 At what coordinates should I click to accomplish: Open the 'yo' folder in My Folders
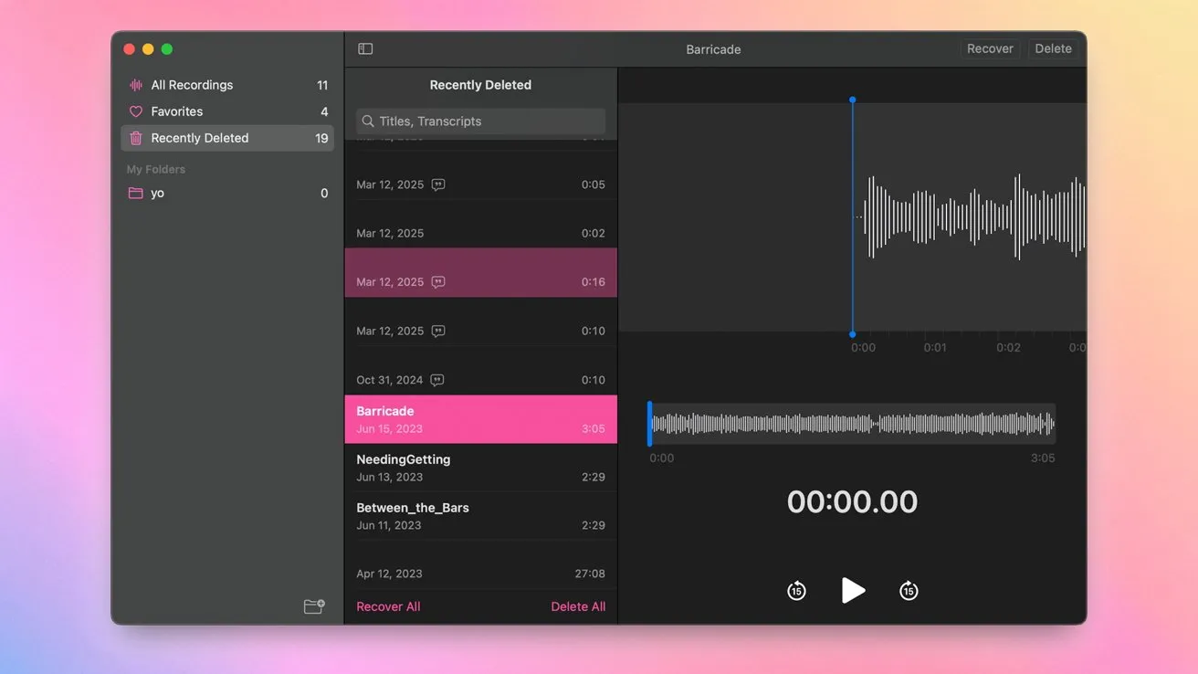point(157,193)
